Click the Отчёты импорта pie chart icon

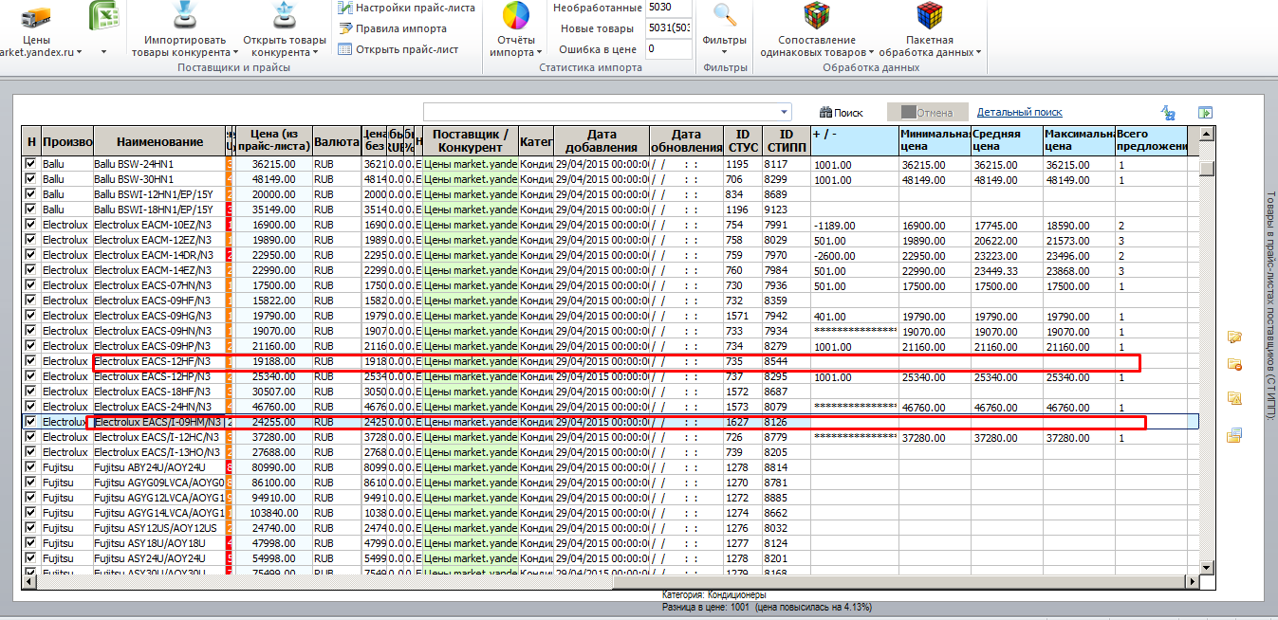(516, 16)
